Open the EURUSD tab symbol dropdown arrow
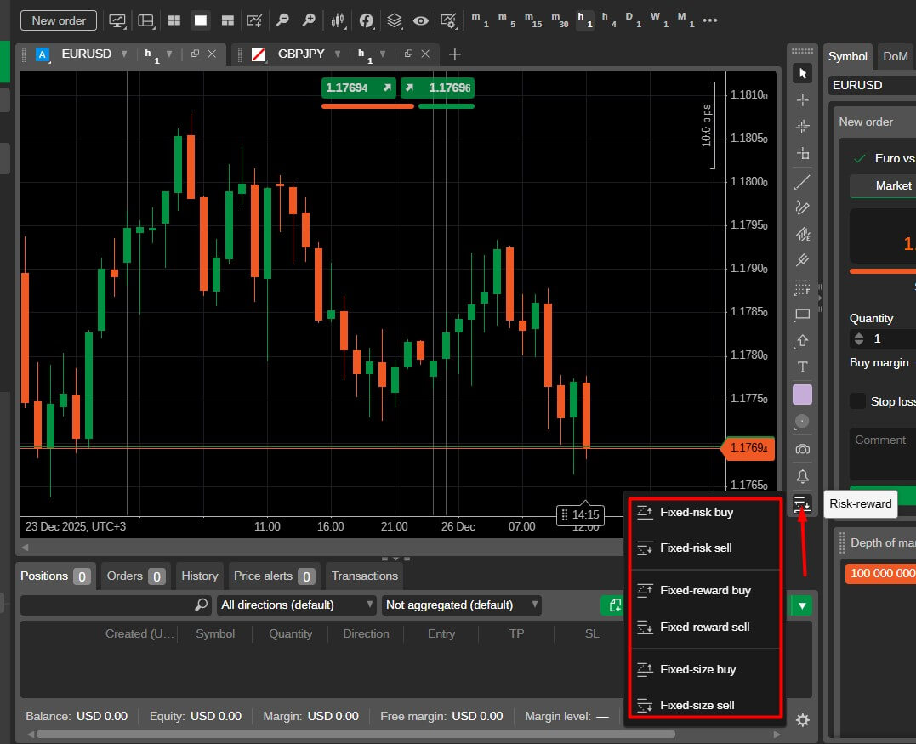 [124, 54]
